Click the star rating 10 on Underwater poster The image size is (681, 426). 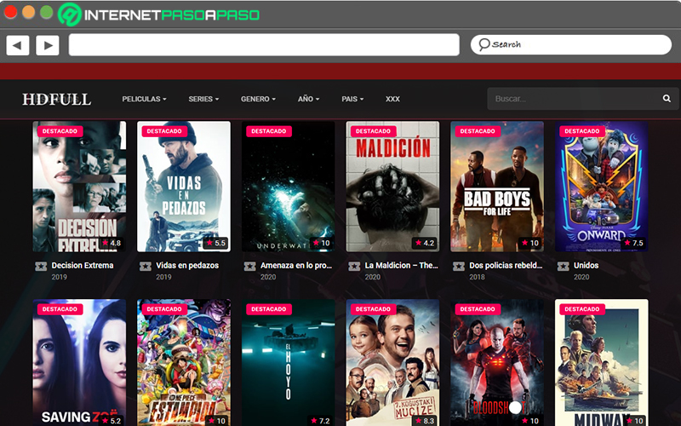(322, 243)
